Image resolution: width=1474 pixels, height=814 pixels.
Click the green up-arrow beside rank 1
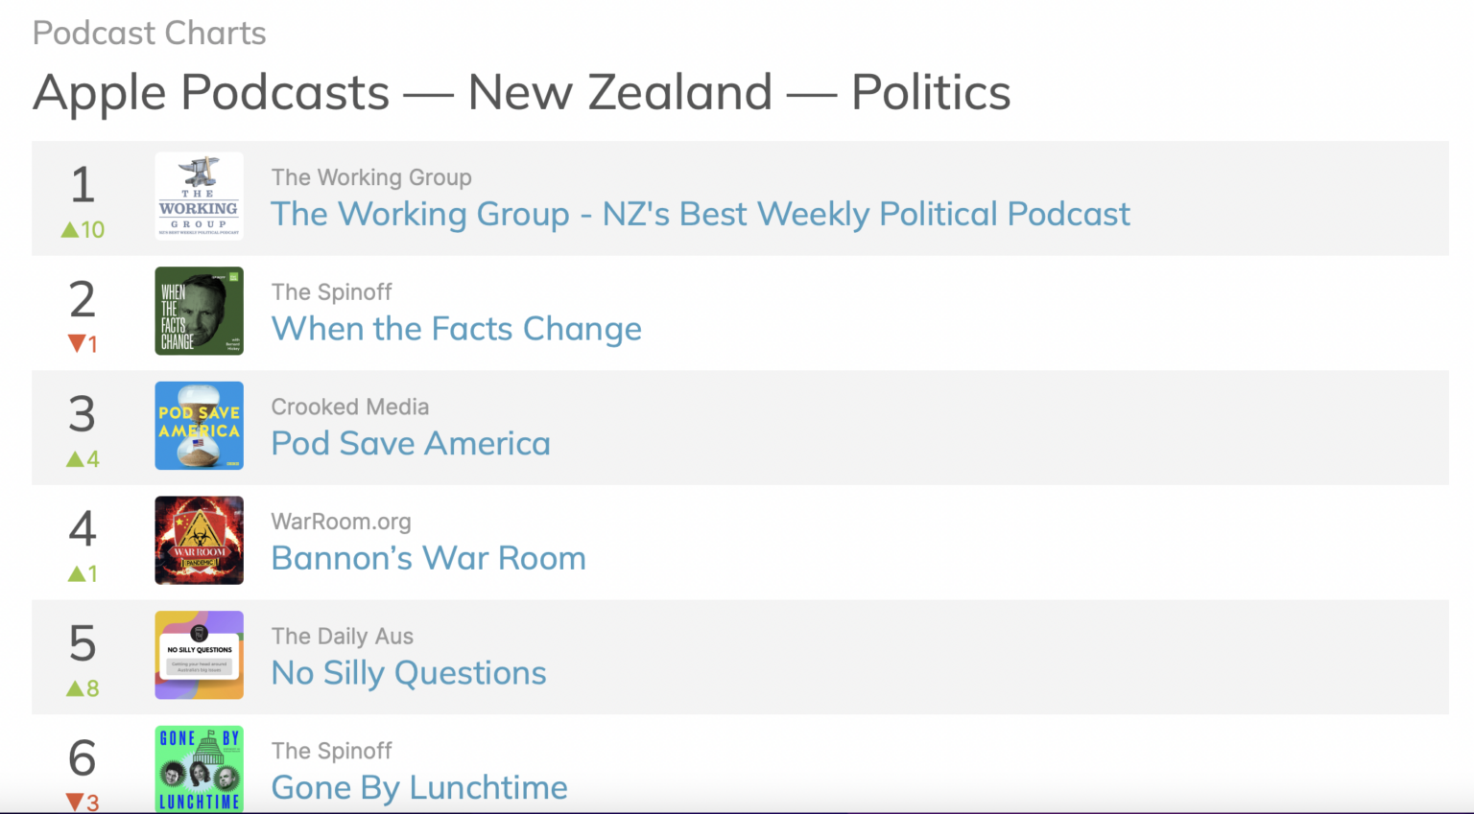pyautogui.click(x=82, y=229)
